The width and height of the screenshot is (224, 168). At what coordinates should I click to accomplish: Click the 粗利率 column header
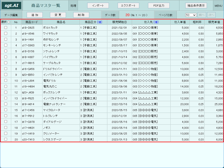(x=197, y=22)
